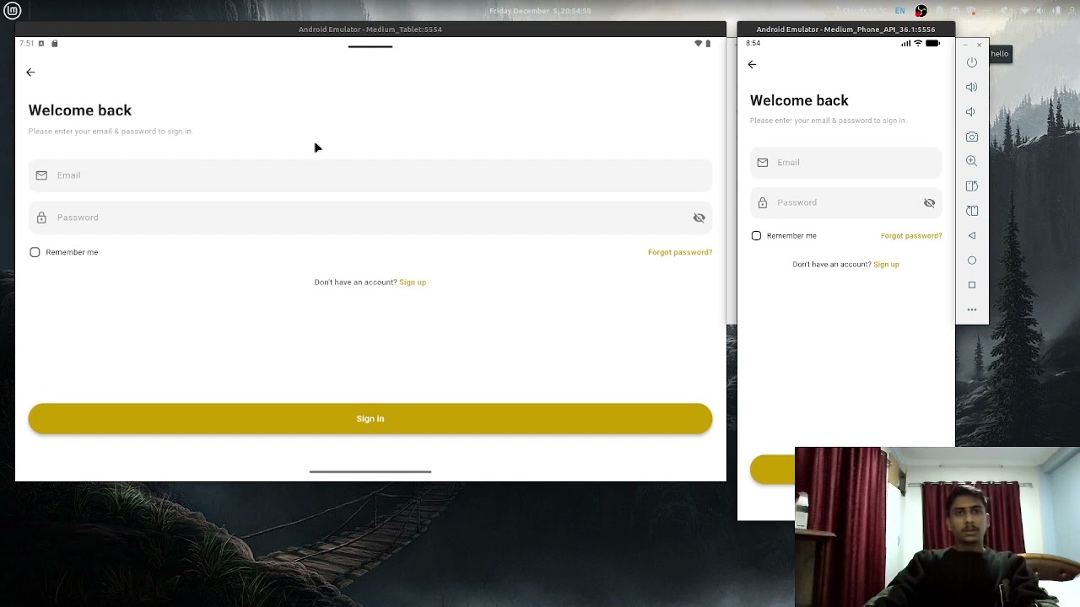The width and height of the screenshot is (1080, 607).
Task: Click the envelope icon in phone Email field
Action: [763, 163]
